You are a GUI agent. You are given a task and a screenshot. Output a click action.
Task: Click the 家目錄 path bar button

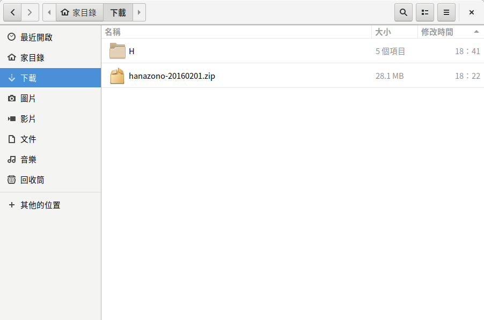[79, 12]
